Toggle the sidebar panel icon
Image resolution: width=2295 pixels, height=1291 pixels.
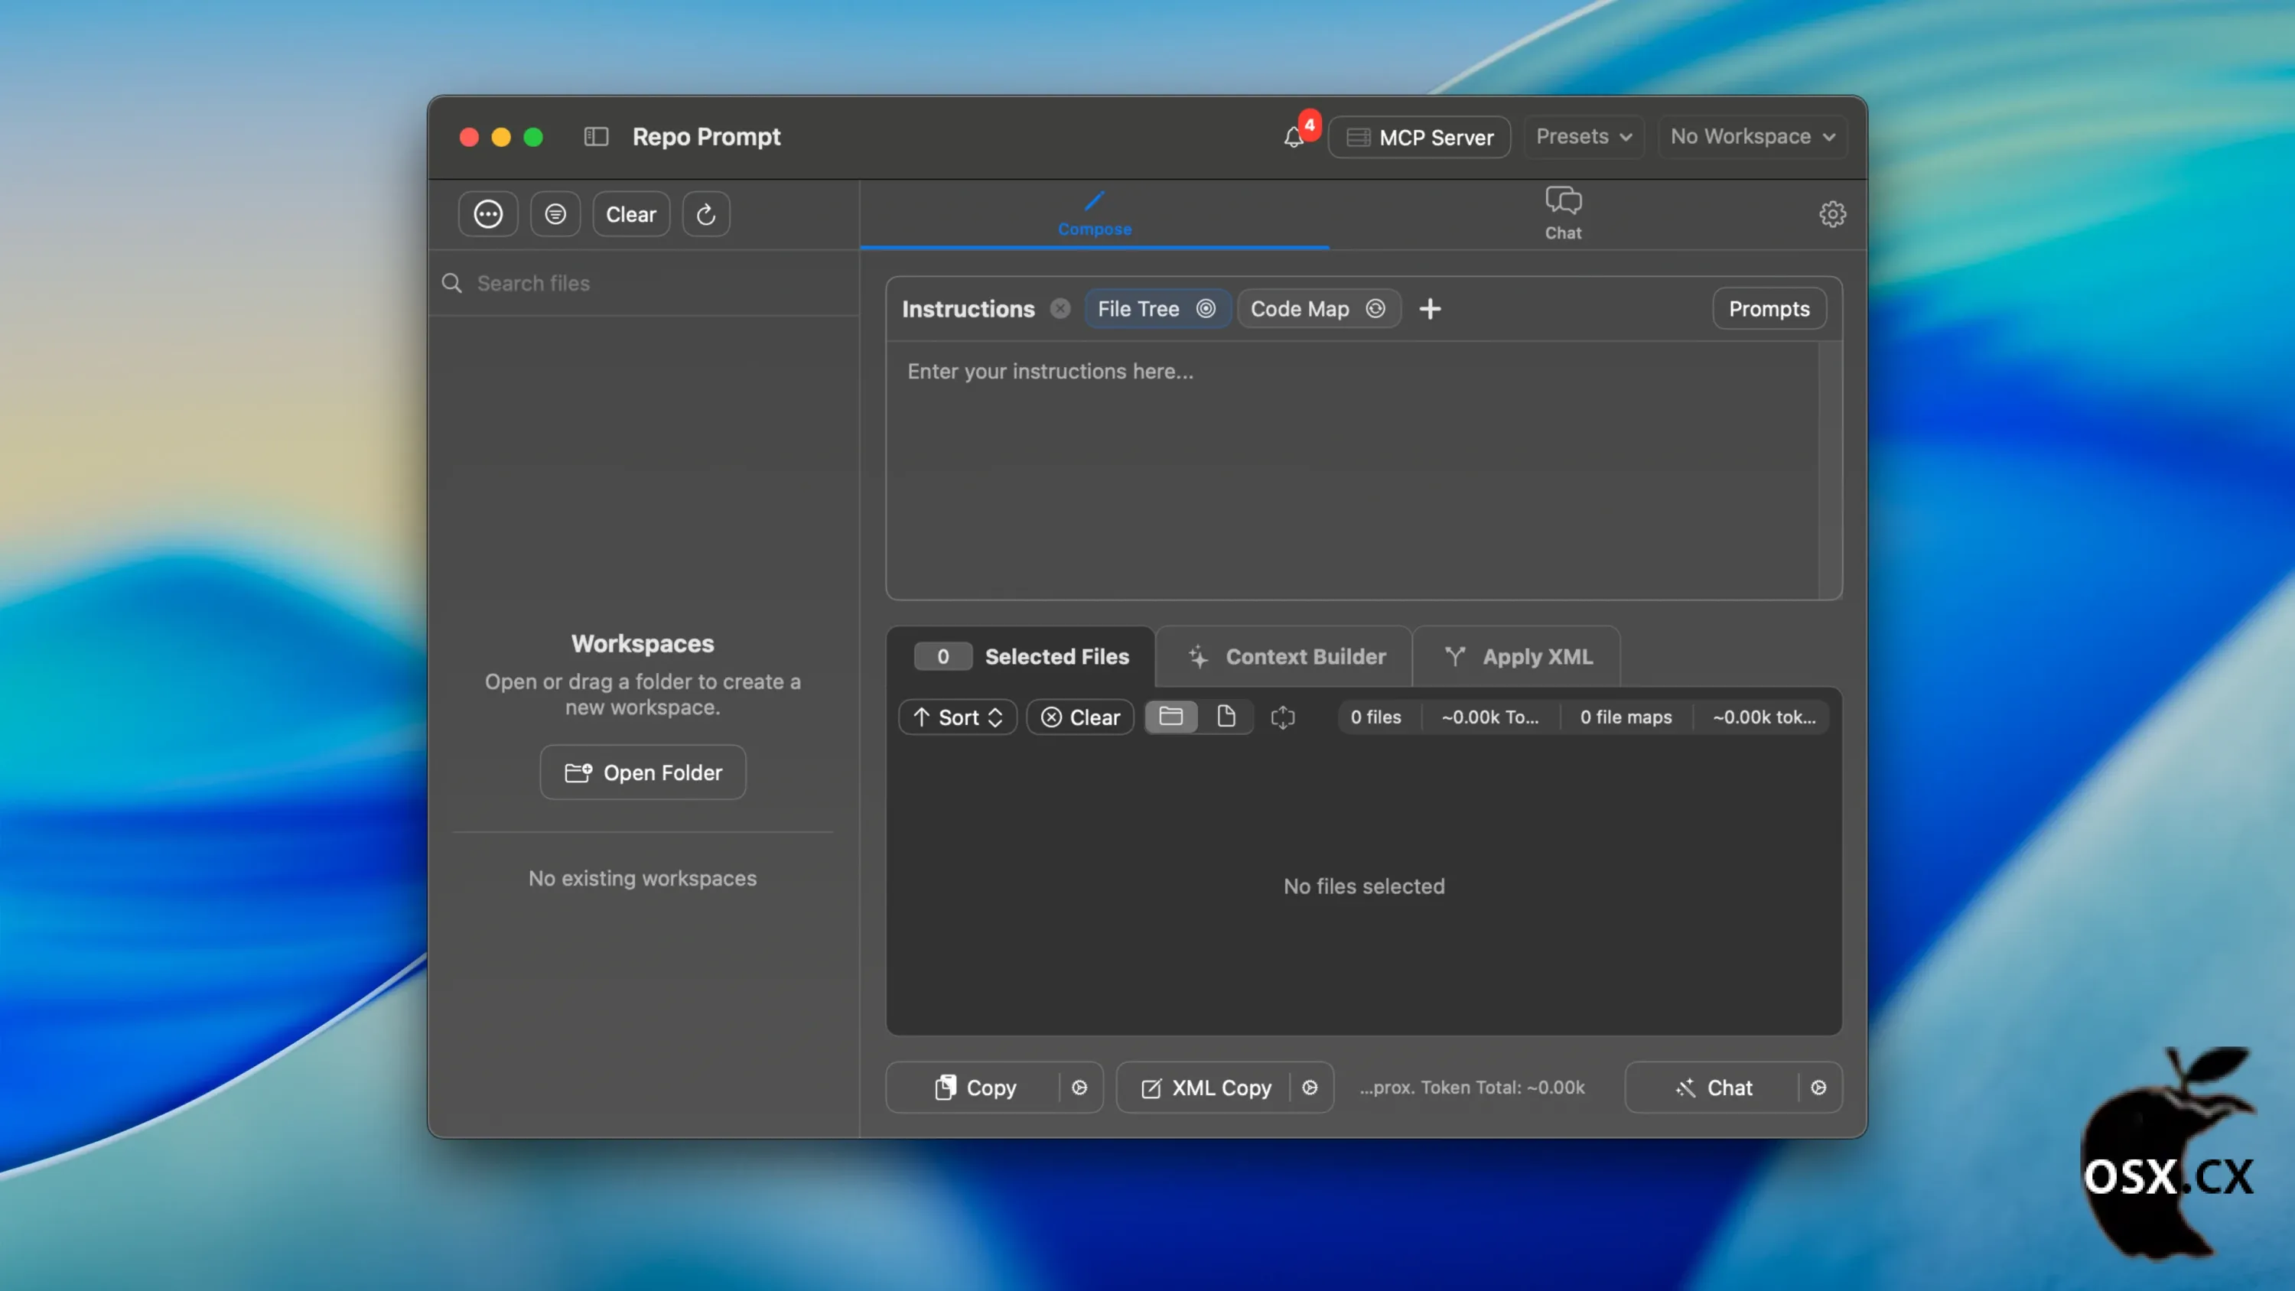tap(596, 136)
